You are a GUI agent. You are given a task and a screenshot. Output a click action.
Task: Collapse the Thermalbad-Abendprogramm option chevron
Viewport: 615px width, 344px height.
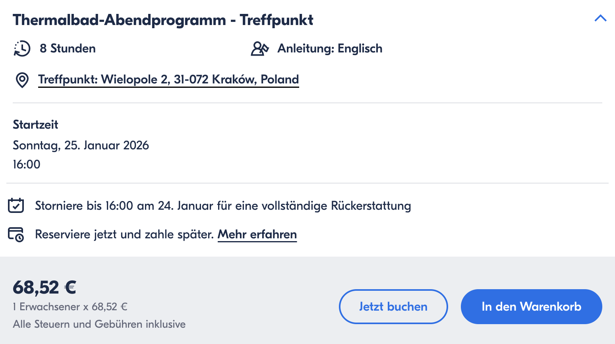point(600,18)
